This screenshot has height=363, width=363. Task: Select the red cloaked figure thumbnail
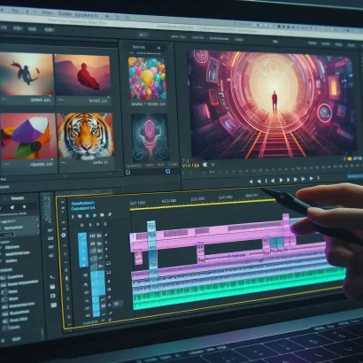(x=82, y=74)
